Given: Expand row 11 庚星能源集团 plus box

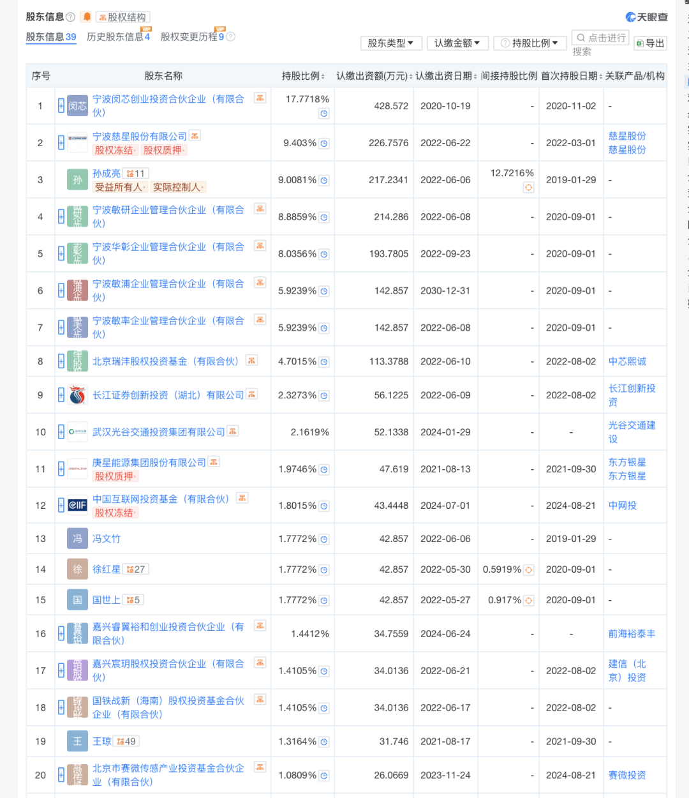Looking at the screenshot, I should point(61,469).
